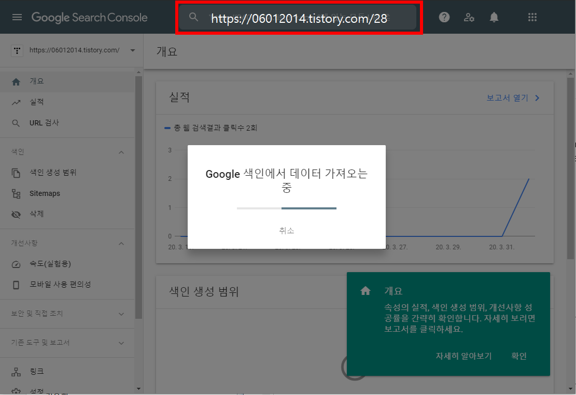
Task: Click 확인 in green tooltip
Action: 518,356
